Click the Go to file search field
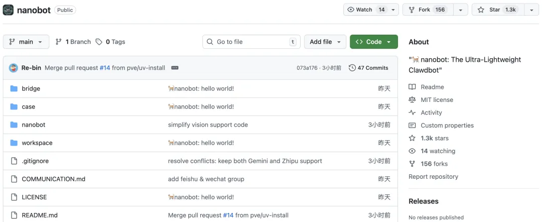Viewport: 542px width, 222px height. tap(250, 42)
